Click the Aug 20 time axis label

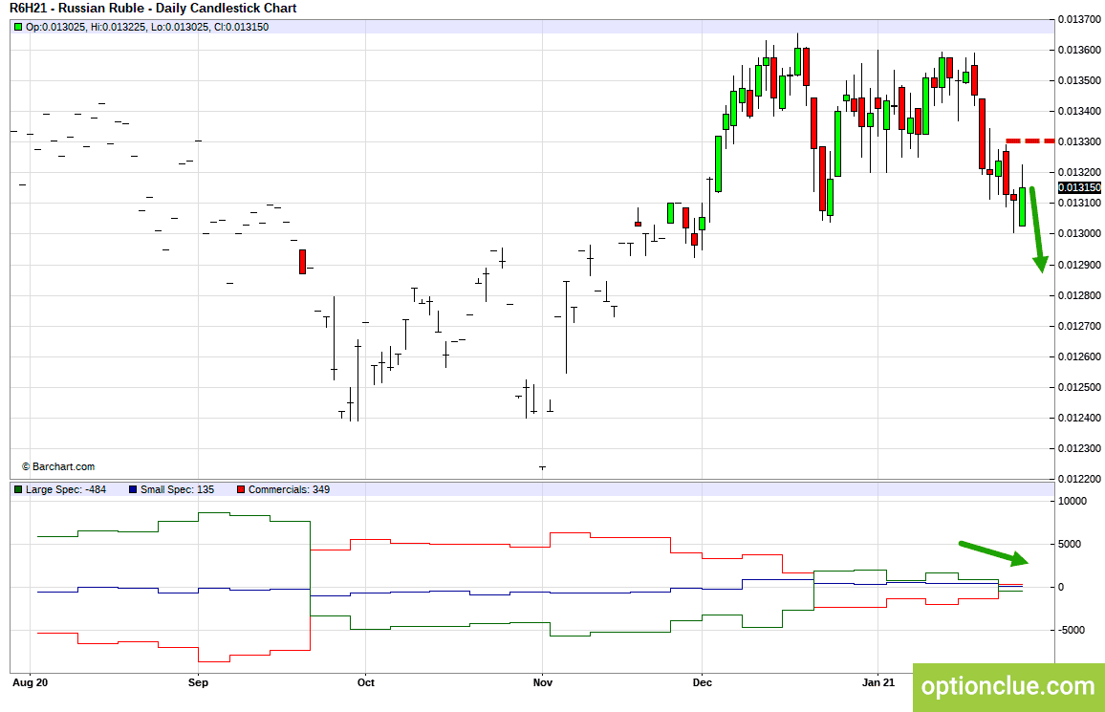pos(31,682)
